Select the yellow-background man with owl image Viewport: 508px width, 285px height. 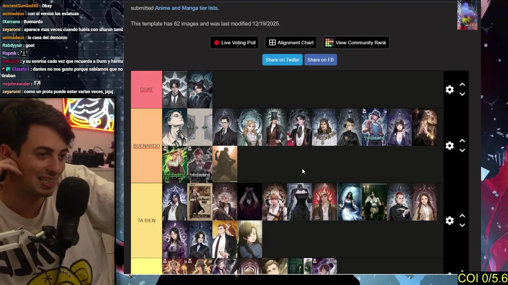click(225, 239)
